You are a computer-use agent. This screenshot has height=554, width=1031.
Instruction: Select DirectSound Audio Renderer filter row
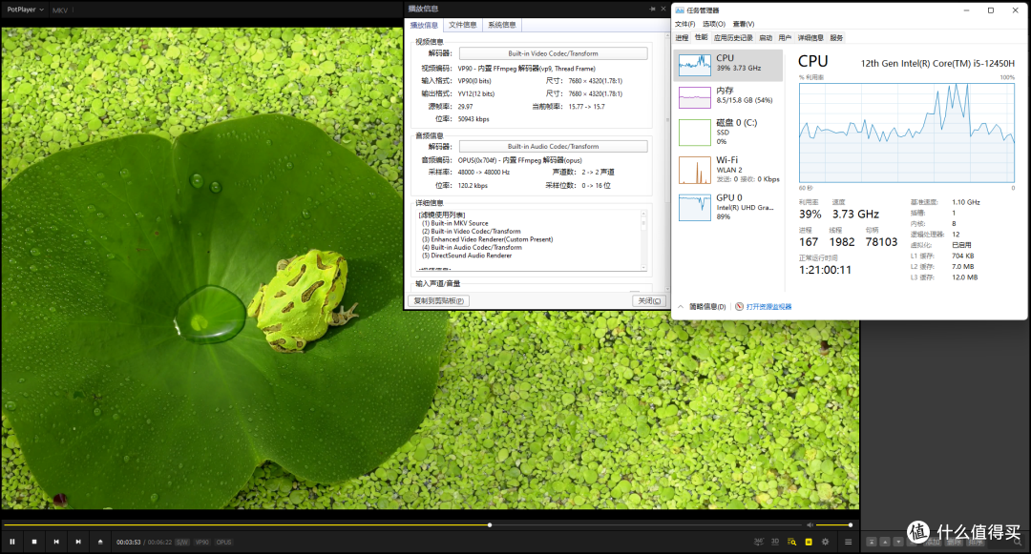[x=467, y=256]
